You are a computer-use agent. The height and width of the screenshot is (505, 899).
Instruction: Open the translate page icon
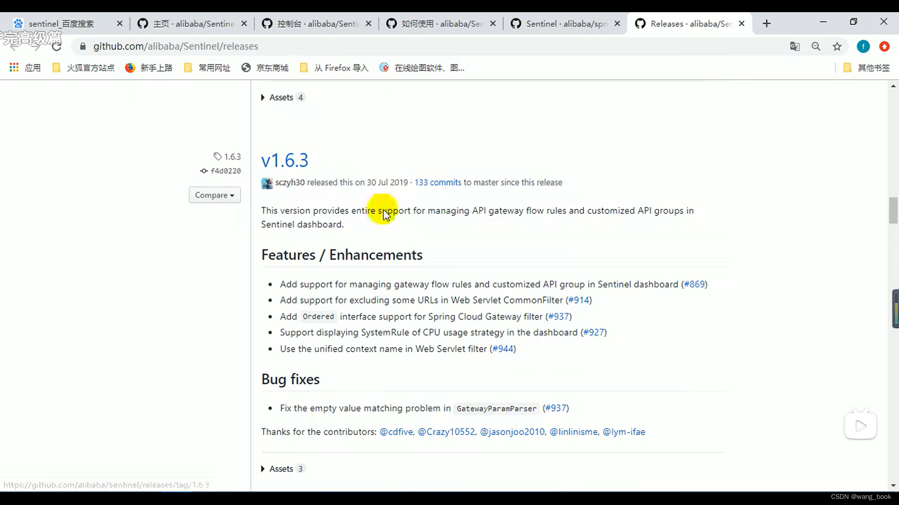795,46
